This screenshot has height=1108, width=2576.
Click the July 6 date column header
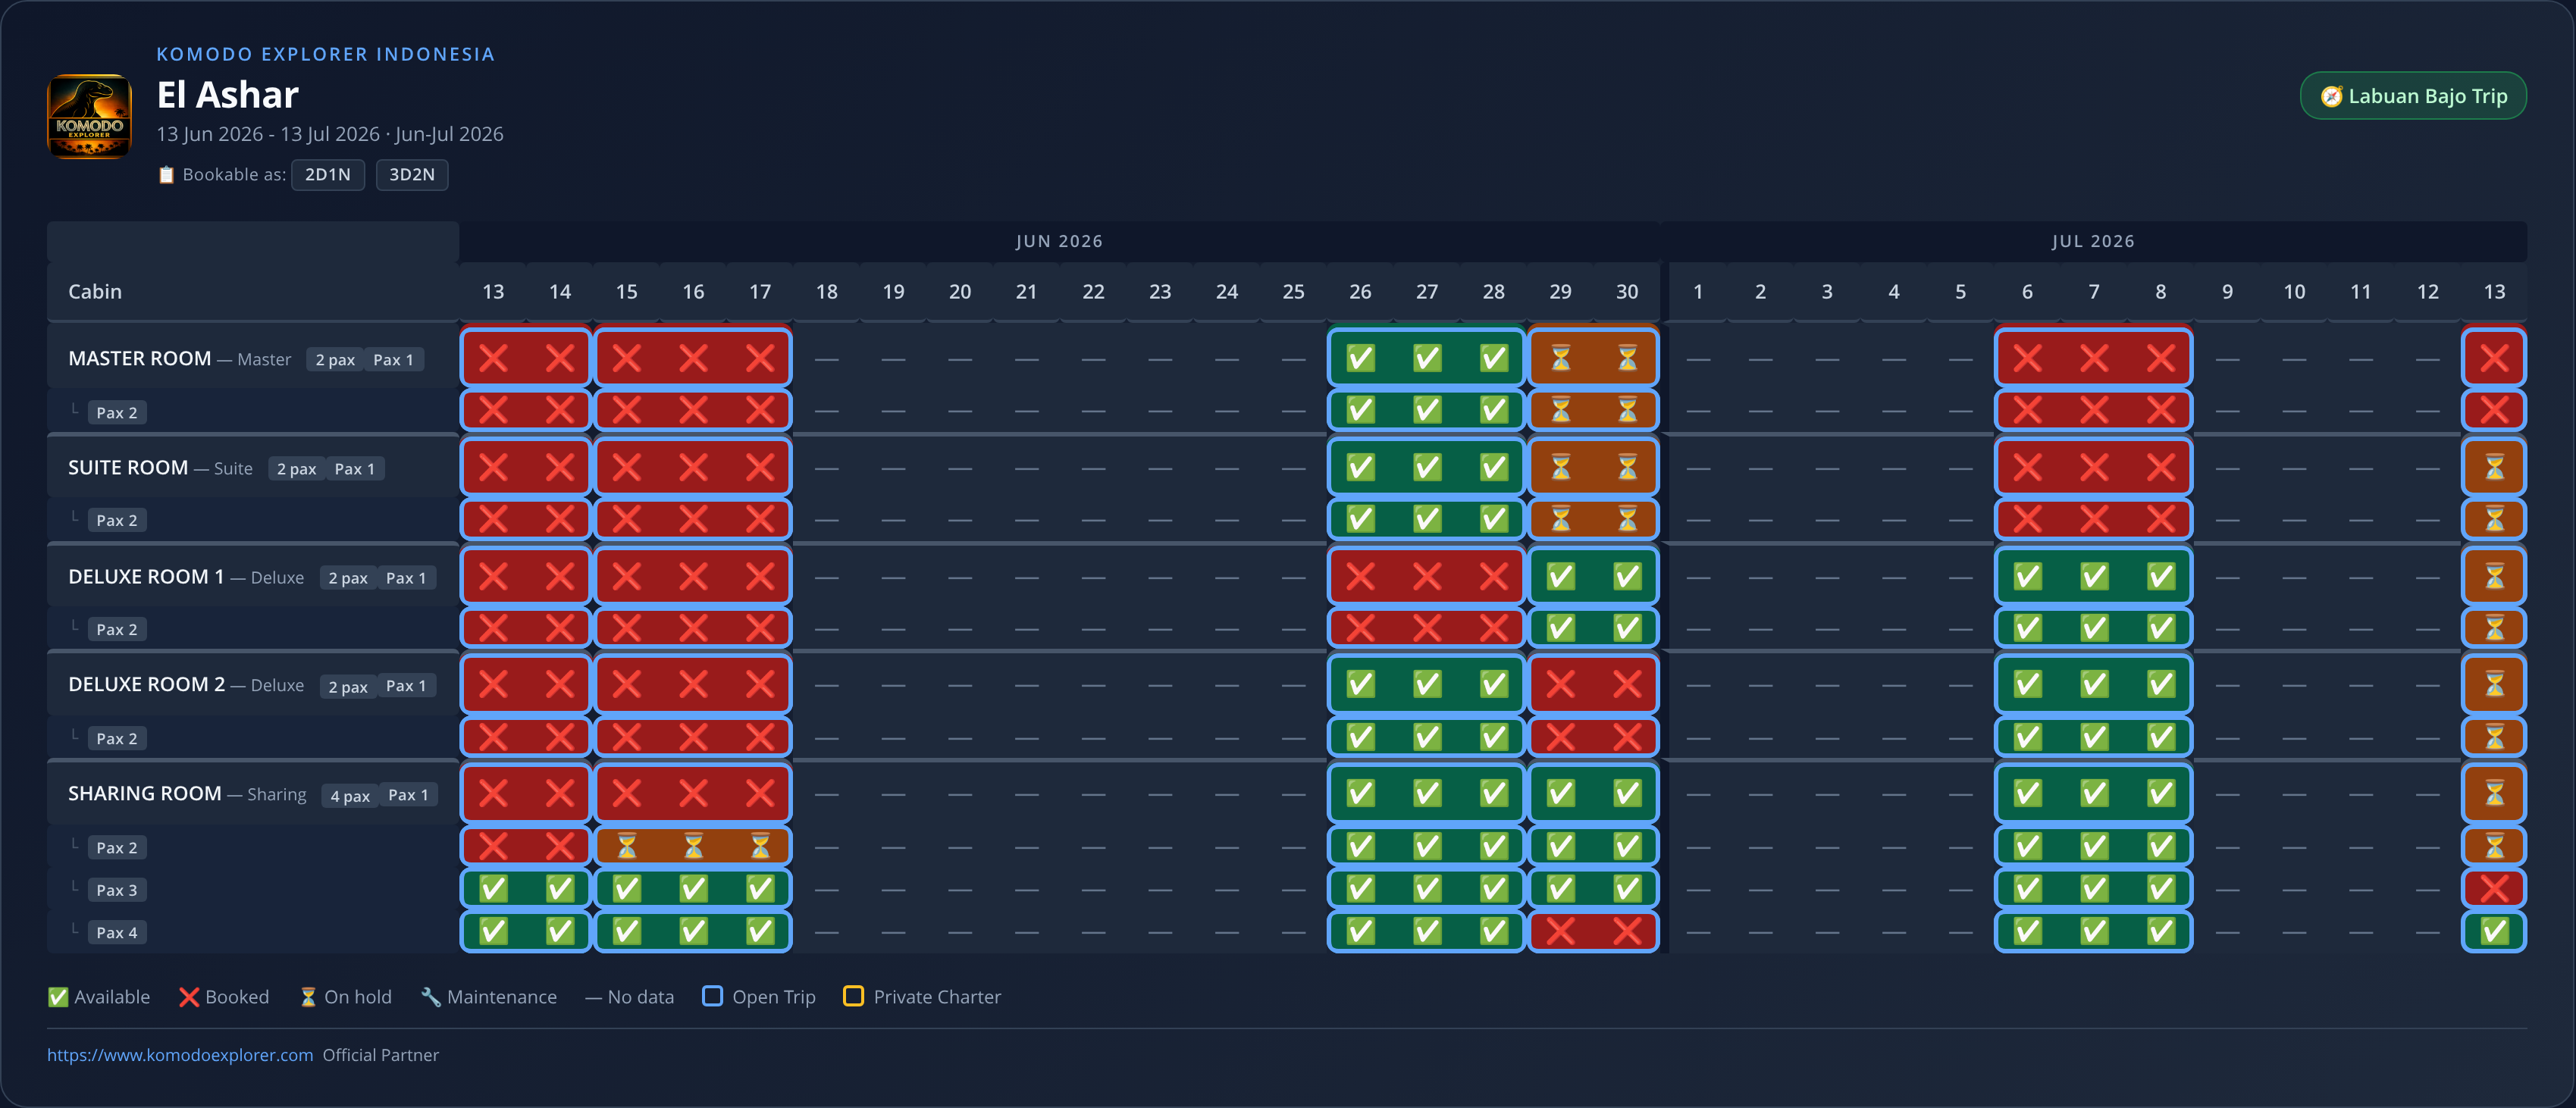coord(2027,291)
